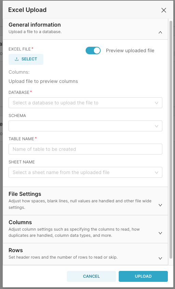Open the Schema dropdown field
Image resolution: width=175 pixels, height=289 pixels.
coord(85,126)
